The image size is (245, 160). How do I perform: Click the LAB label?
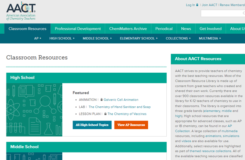click(82, 107)
